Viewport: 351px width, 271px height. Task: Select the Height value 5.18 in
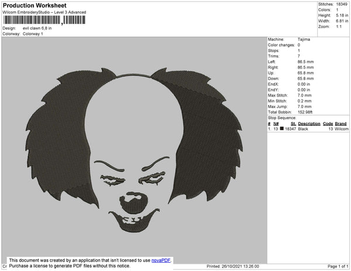[342, 15]
